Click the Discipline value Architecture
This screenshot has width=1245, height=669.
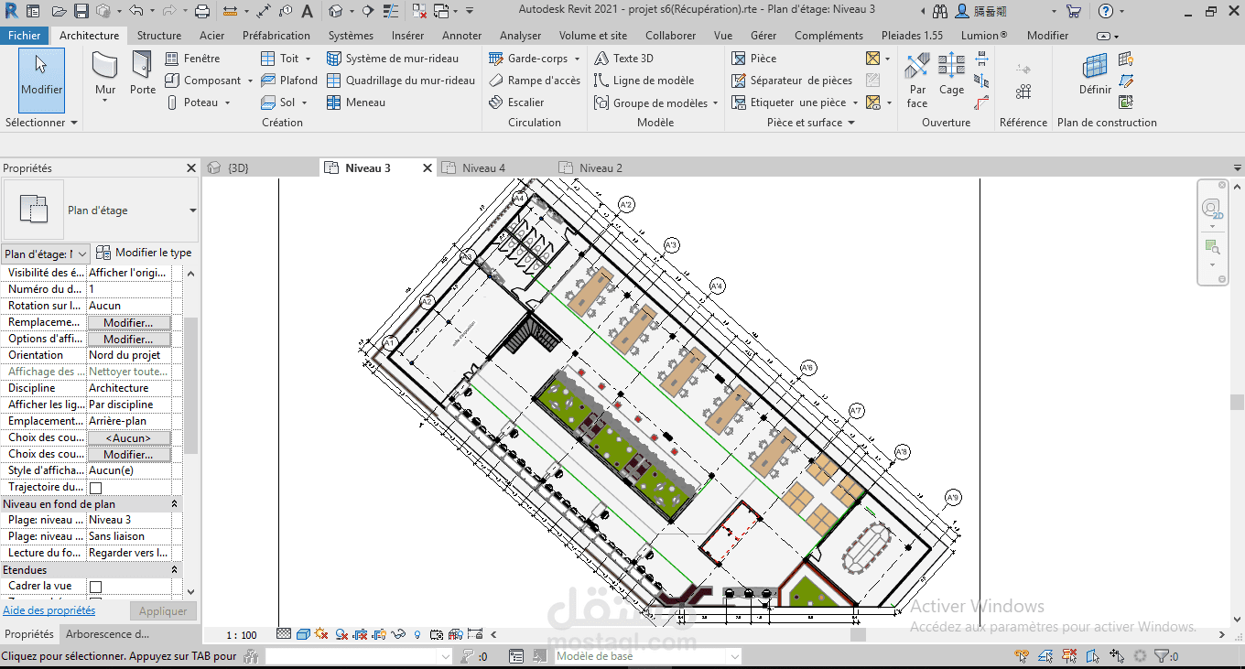(x=129, y=388)
